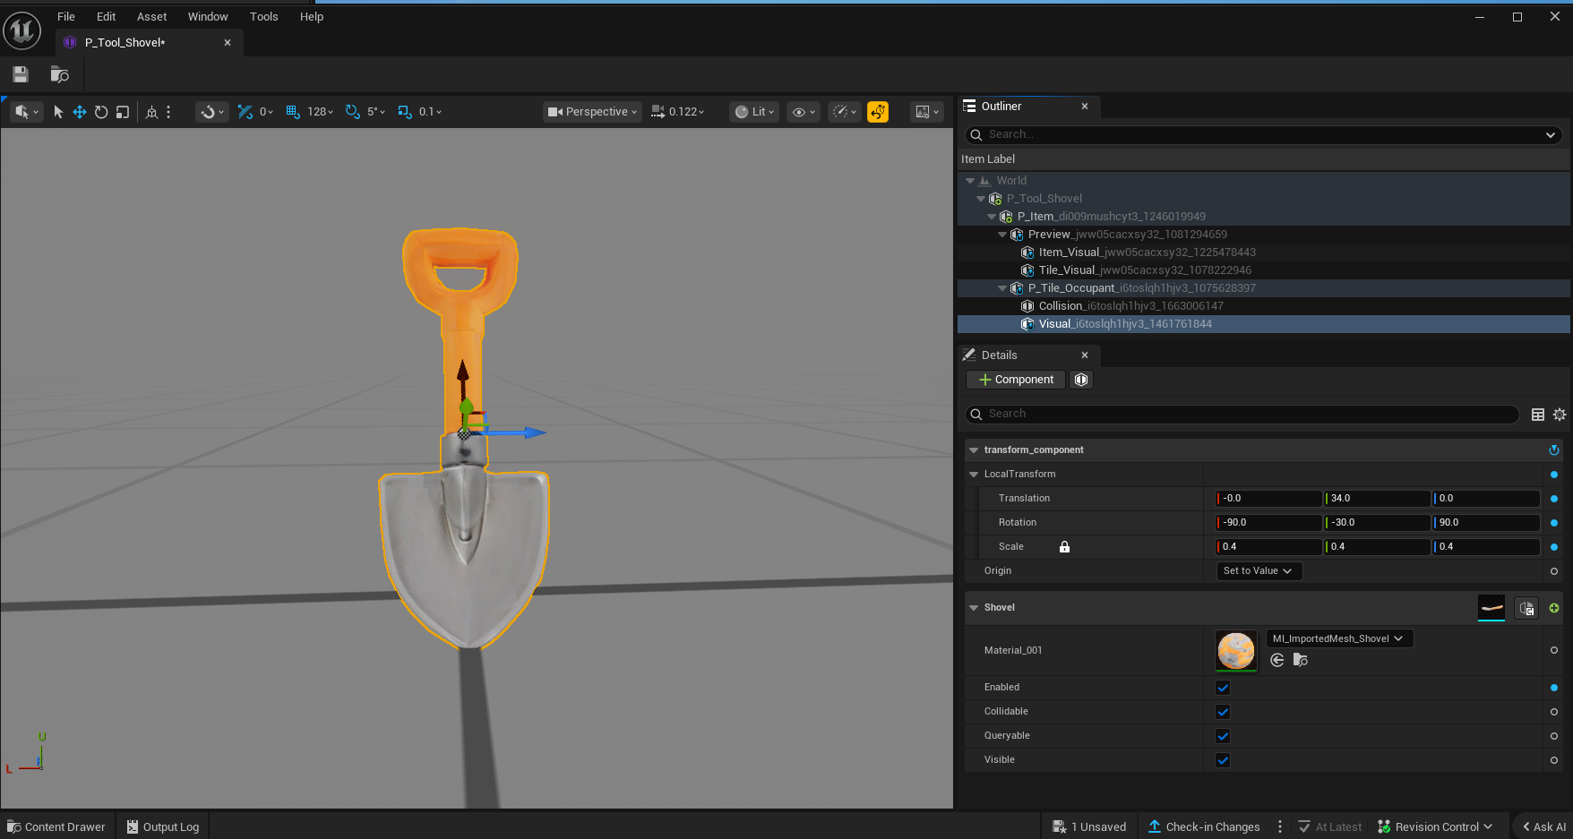Open the Tools menu
Image resolution: width=1573 pixels, height=839 pixels.
263,17
